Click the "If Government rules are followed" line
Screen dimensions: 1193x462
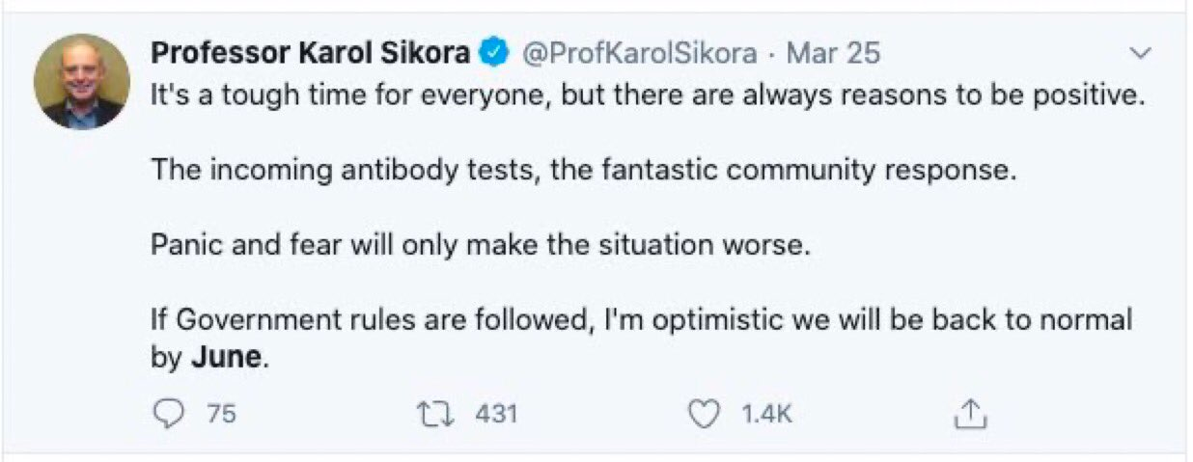click(x=641, y=319)
